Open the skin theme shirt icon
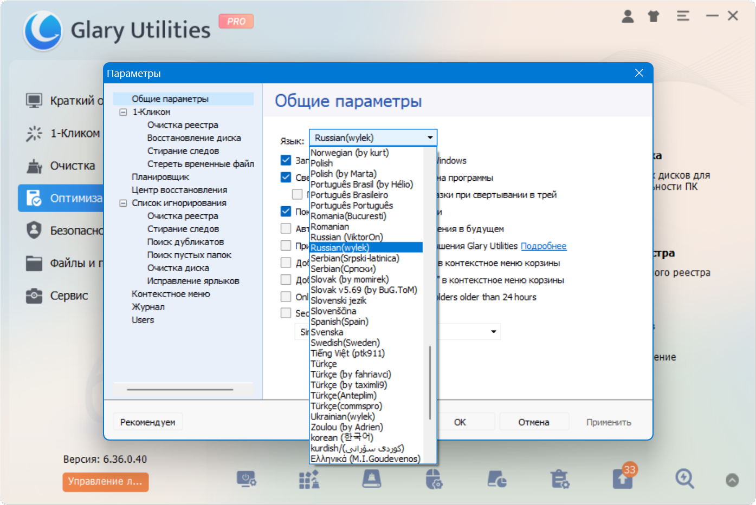Image resolution: width=756 pixels, height=505 pixels. click(654, 16)
